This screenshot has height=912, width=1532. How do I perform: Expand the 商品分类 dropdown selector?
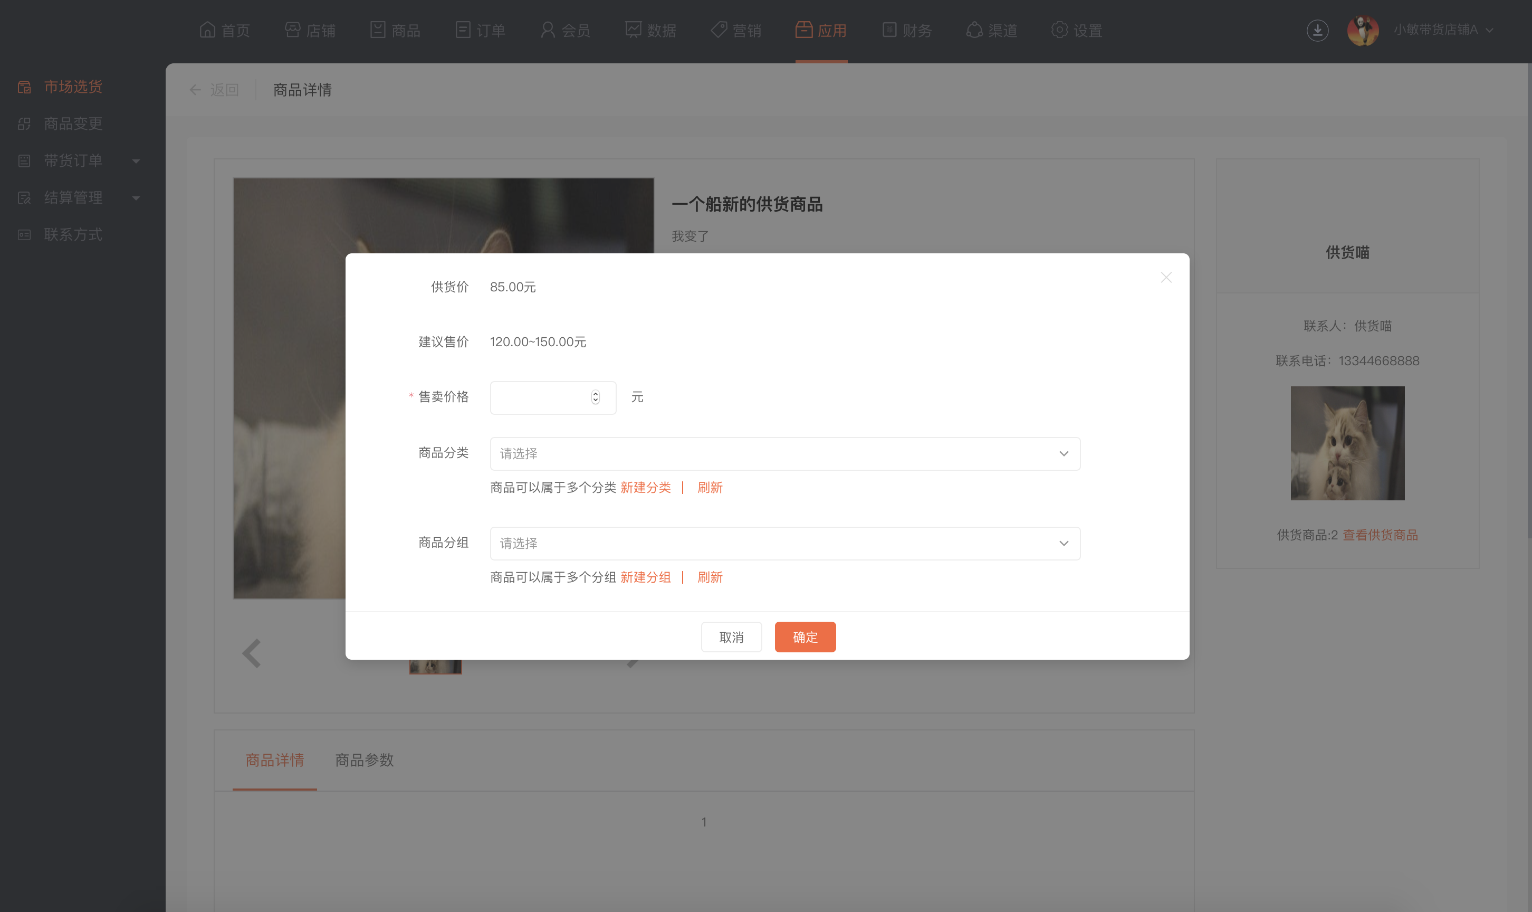(784, 453)
